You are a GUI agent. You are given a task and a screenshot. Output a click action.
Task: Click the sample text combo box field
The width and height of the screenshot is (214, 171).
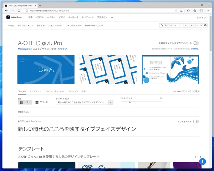85,102
